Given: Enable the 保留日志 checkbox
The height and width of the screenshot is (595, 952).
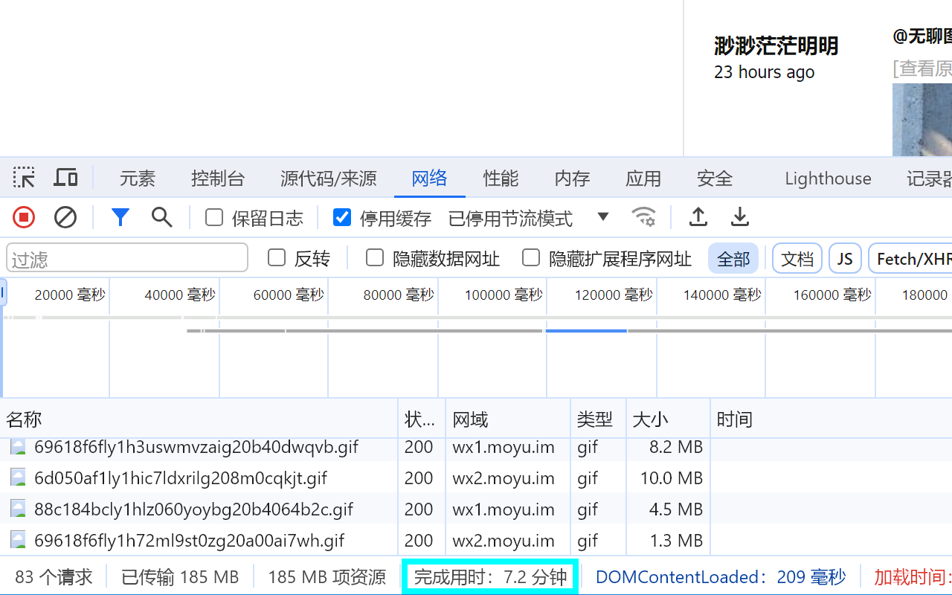Looking at the screenshot, I should tap(213, 217).
